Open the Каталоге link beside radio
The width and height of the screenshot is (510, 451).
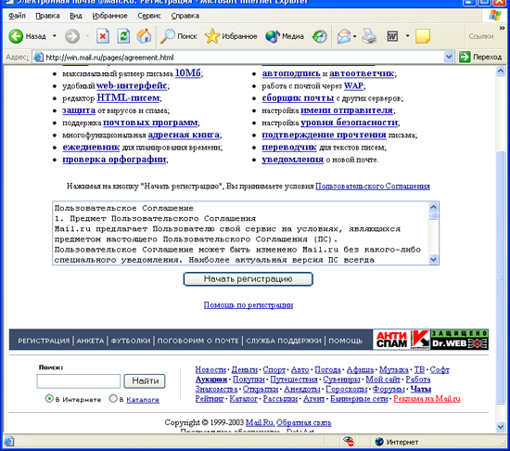[x=143, y=399]
